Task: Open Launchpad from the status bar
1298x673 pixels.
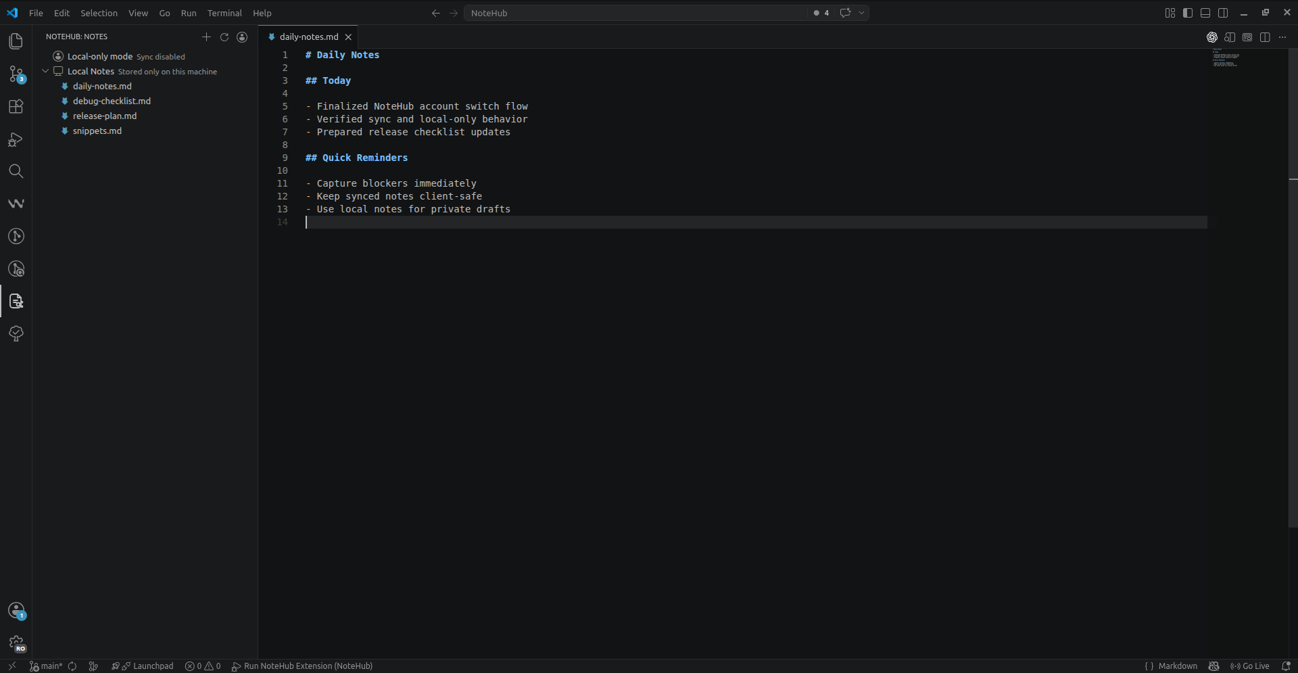Action: coord(143,666)
